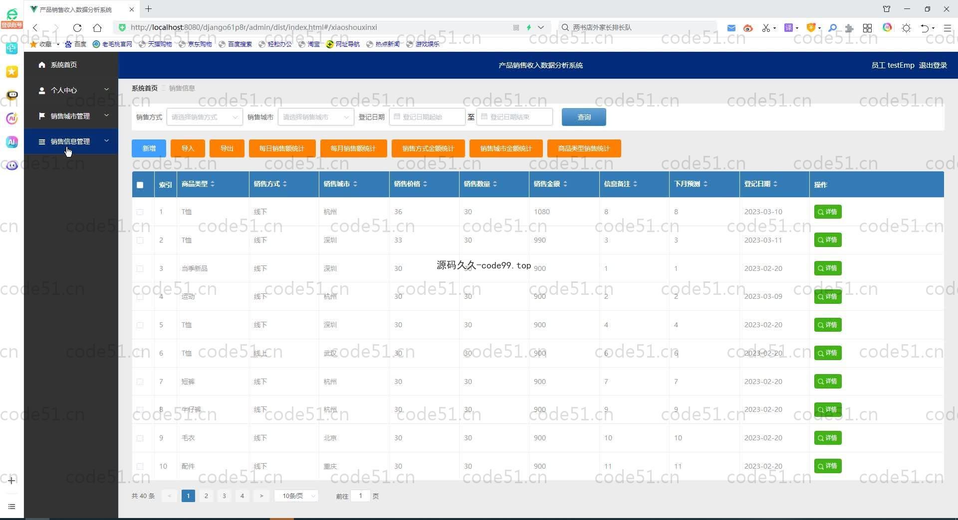Image resolution: width=958 pixels, height=520 pixels.
Task: Click the star favorites sidebar icon
Action: pyautogui.click(x=12, y=72)
